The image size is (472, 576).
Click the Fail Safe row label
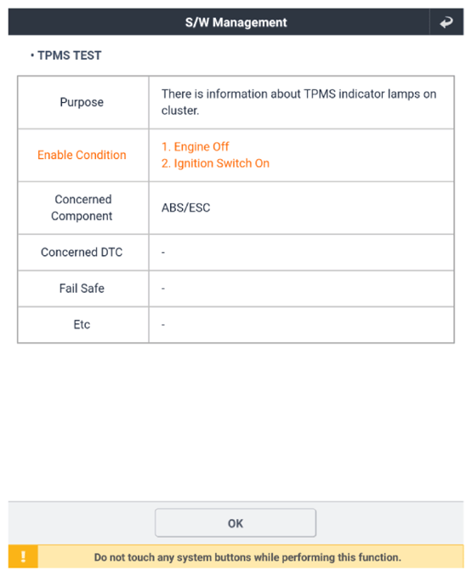click(x=82, y=288)
